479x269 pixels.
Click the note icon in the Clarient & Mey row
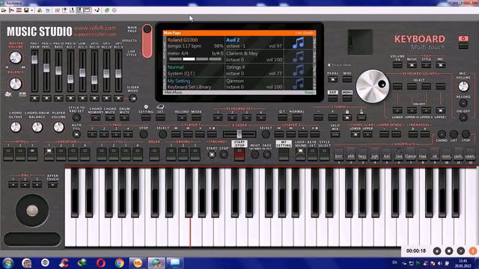298,57
